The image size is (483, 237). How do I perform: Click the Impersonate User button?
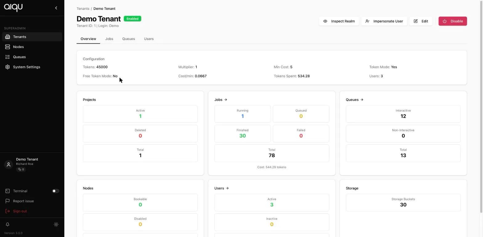coord(384,21)
